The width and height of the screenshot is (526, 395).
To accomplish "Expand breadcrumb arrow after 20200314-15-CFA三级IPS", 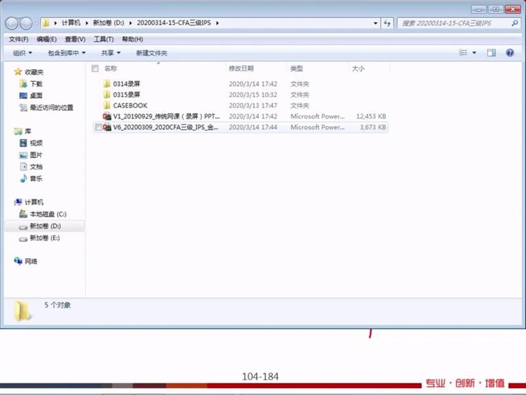I will 218,23.
